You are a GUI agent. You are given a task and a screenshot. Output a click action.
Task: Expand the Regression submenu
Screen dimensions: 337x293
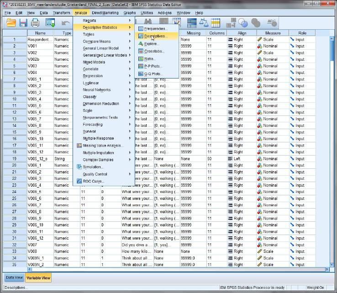point(104,76)
